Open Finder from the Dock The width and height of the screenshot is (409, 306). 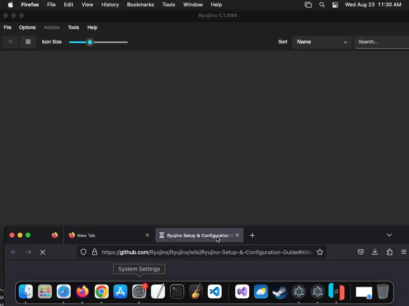[x=26, y=291]
